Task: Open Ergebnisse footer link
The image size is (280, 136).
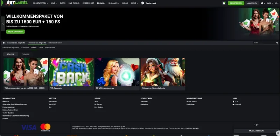Action: pos(144,104)
